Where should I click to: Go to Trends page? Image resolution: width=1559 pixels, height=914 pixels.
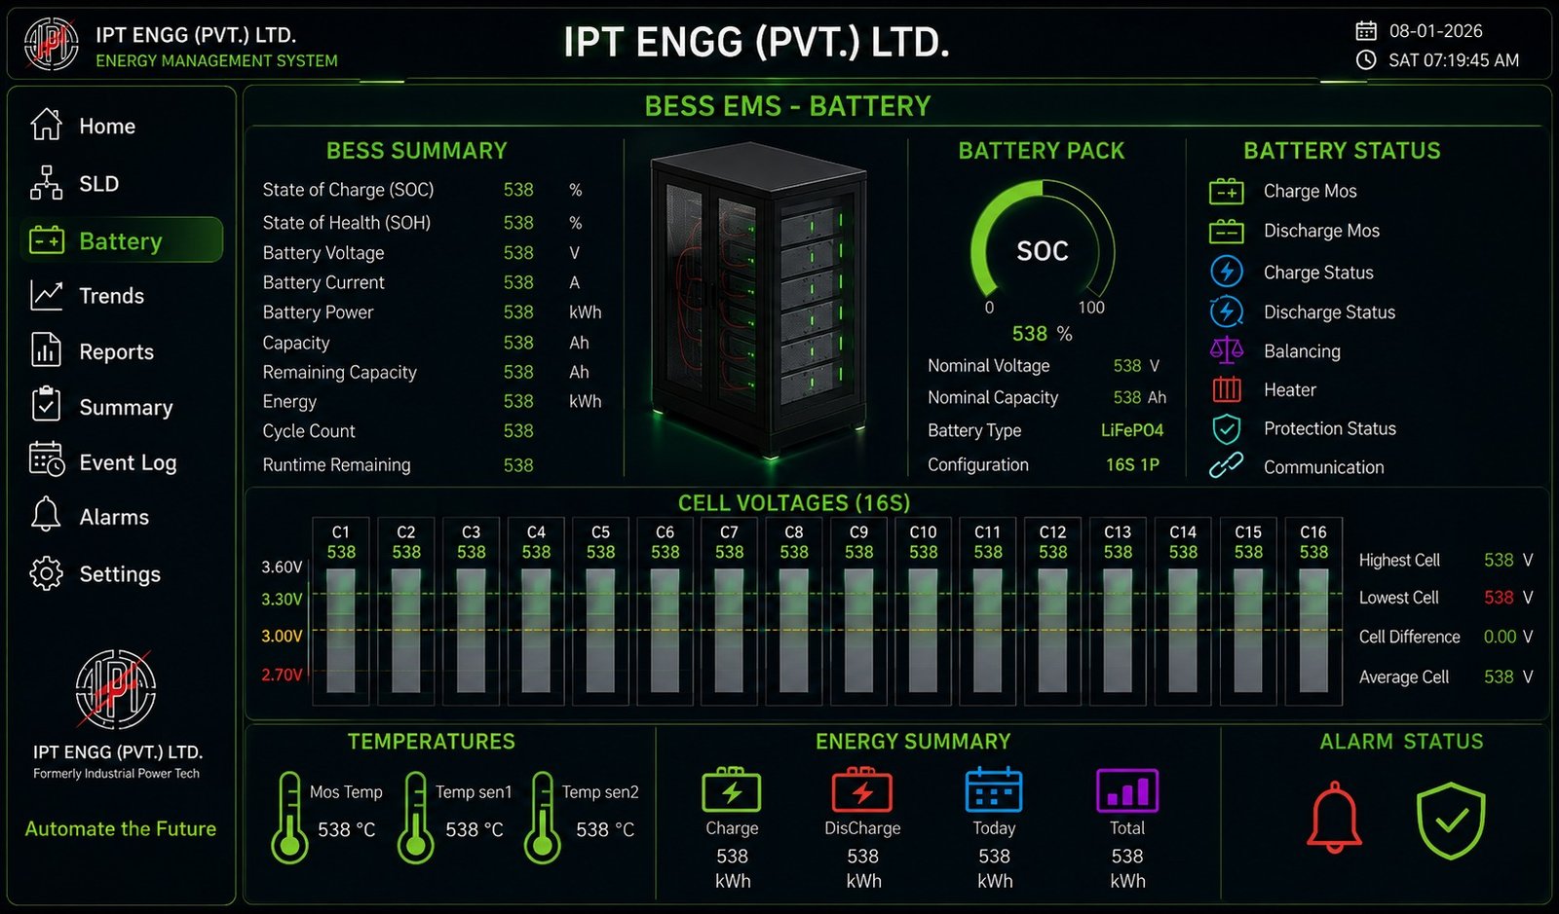click(x=122, y=296)
